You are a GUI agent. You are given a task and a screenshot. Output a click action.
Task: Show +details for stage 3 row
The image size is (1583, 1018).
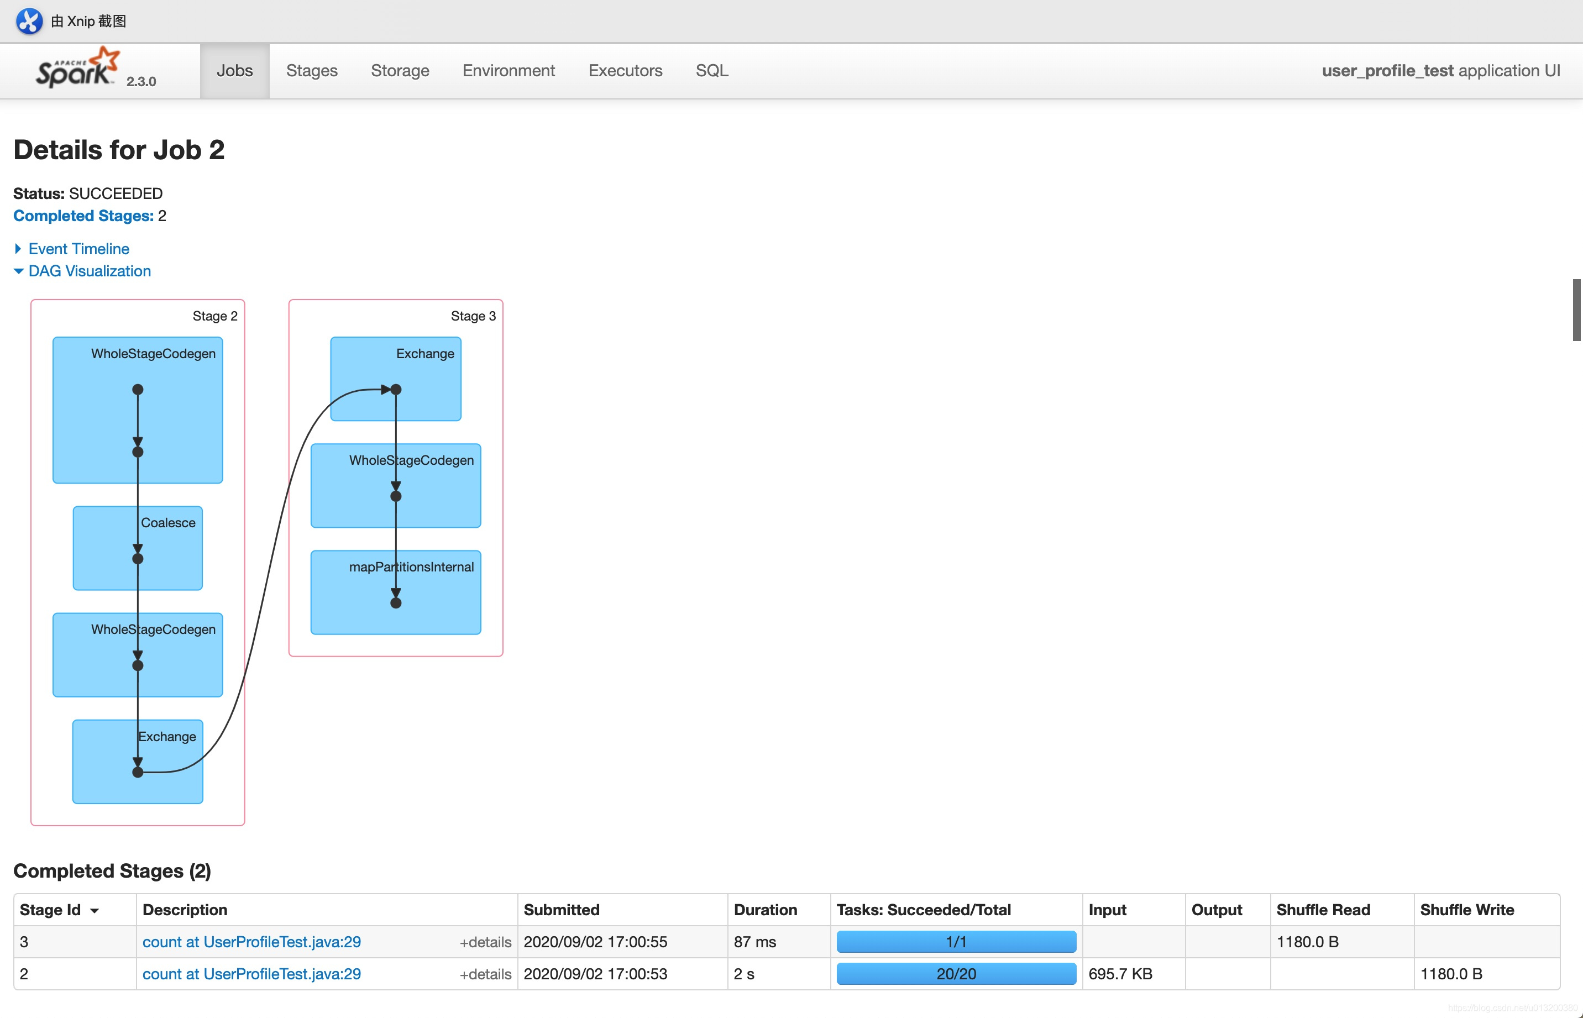pyautogui.click(x=485, y=943)
